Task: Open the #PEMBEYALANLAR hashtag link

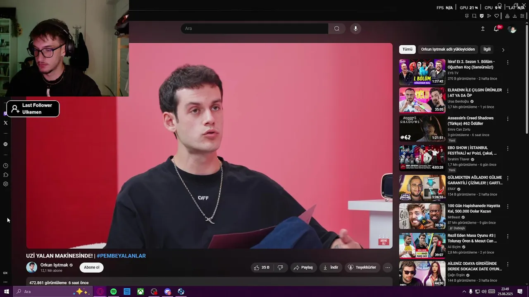Action: click(x=121, y=256)
